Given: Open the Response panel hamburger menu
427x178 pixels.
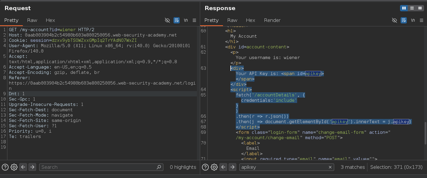Looking at the screenshot, I should click(x=422, y=20).
